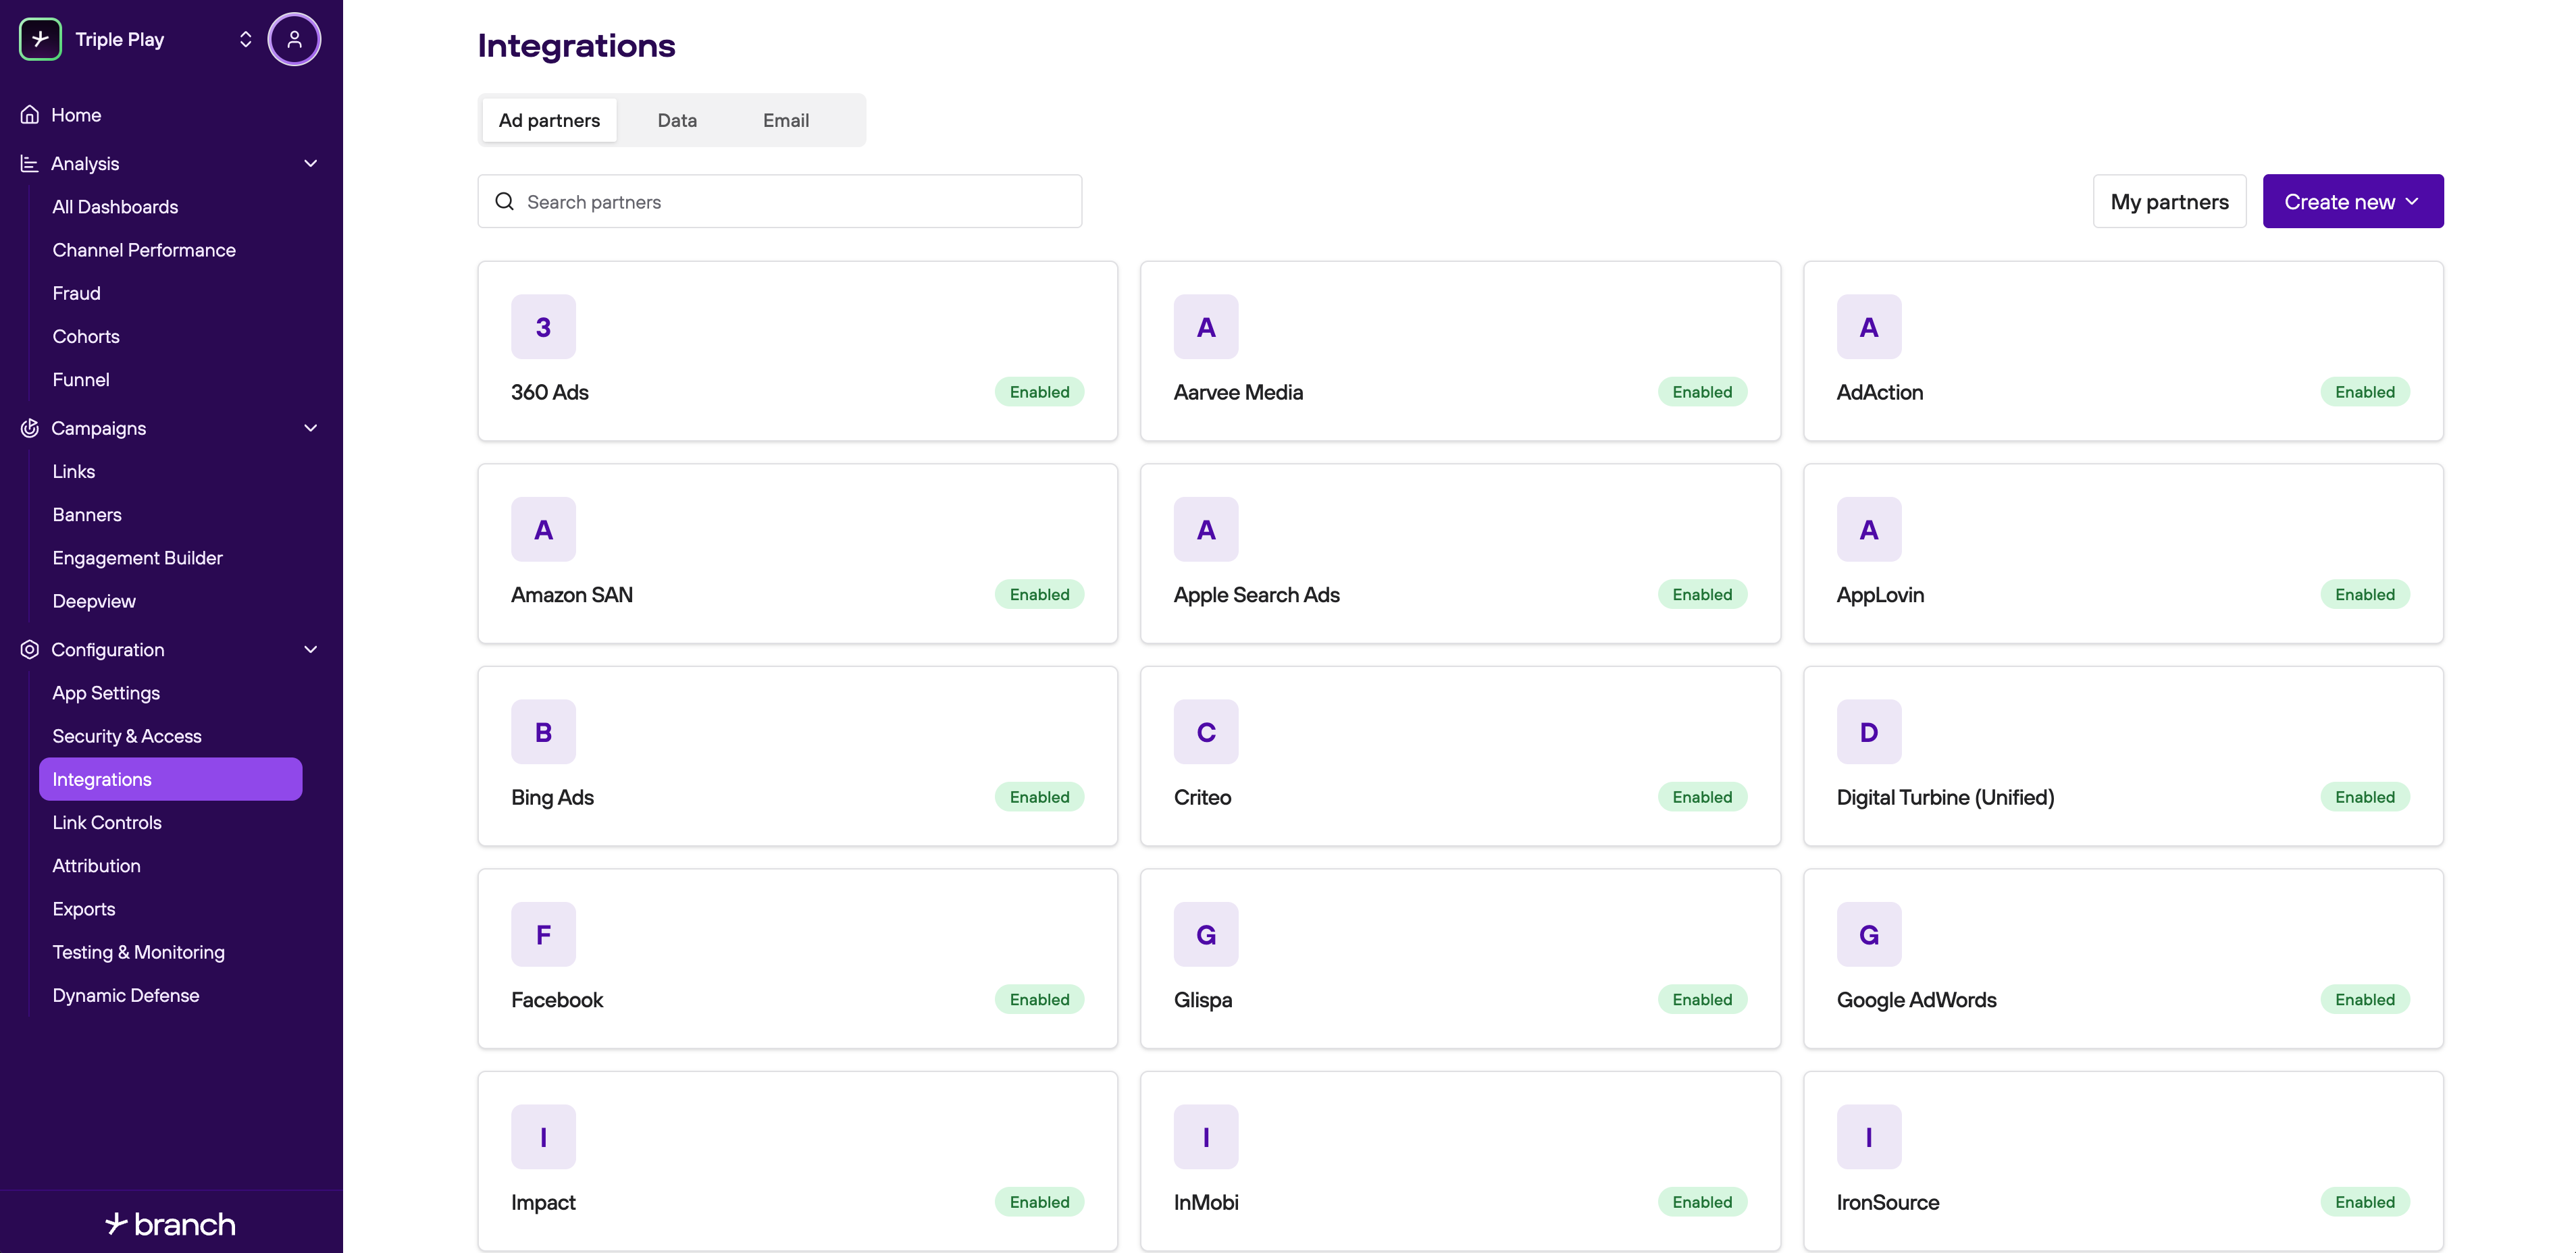Click the Apple Search Ads 'A' tile icon
This screenshot has width=2576, height=1253.
tap(1206, 529)
